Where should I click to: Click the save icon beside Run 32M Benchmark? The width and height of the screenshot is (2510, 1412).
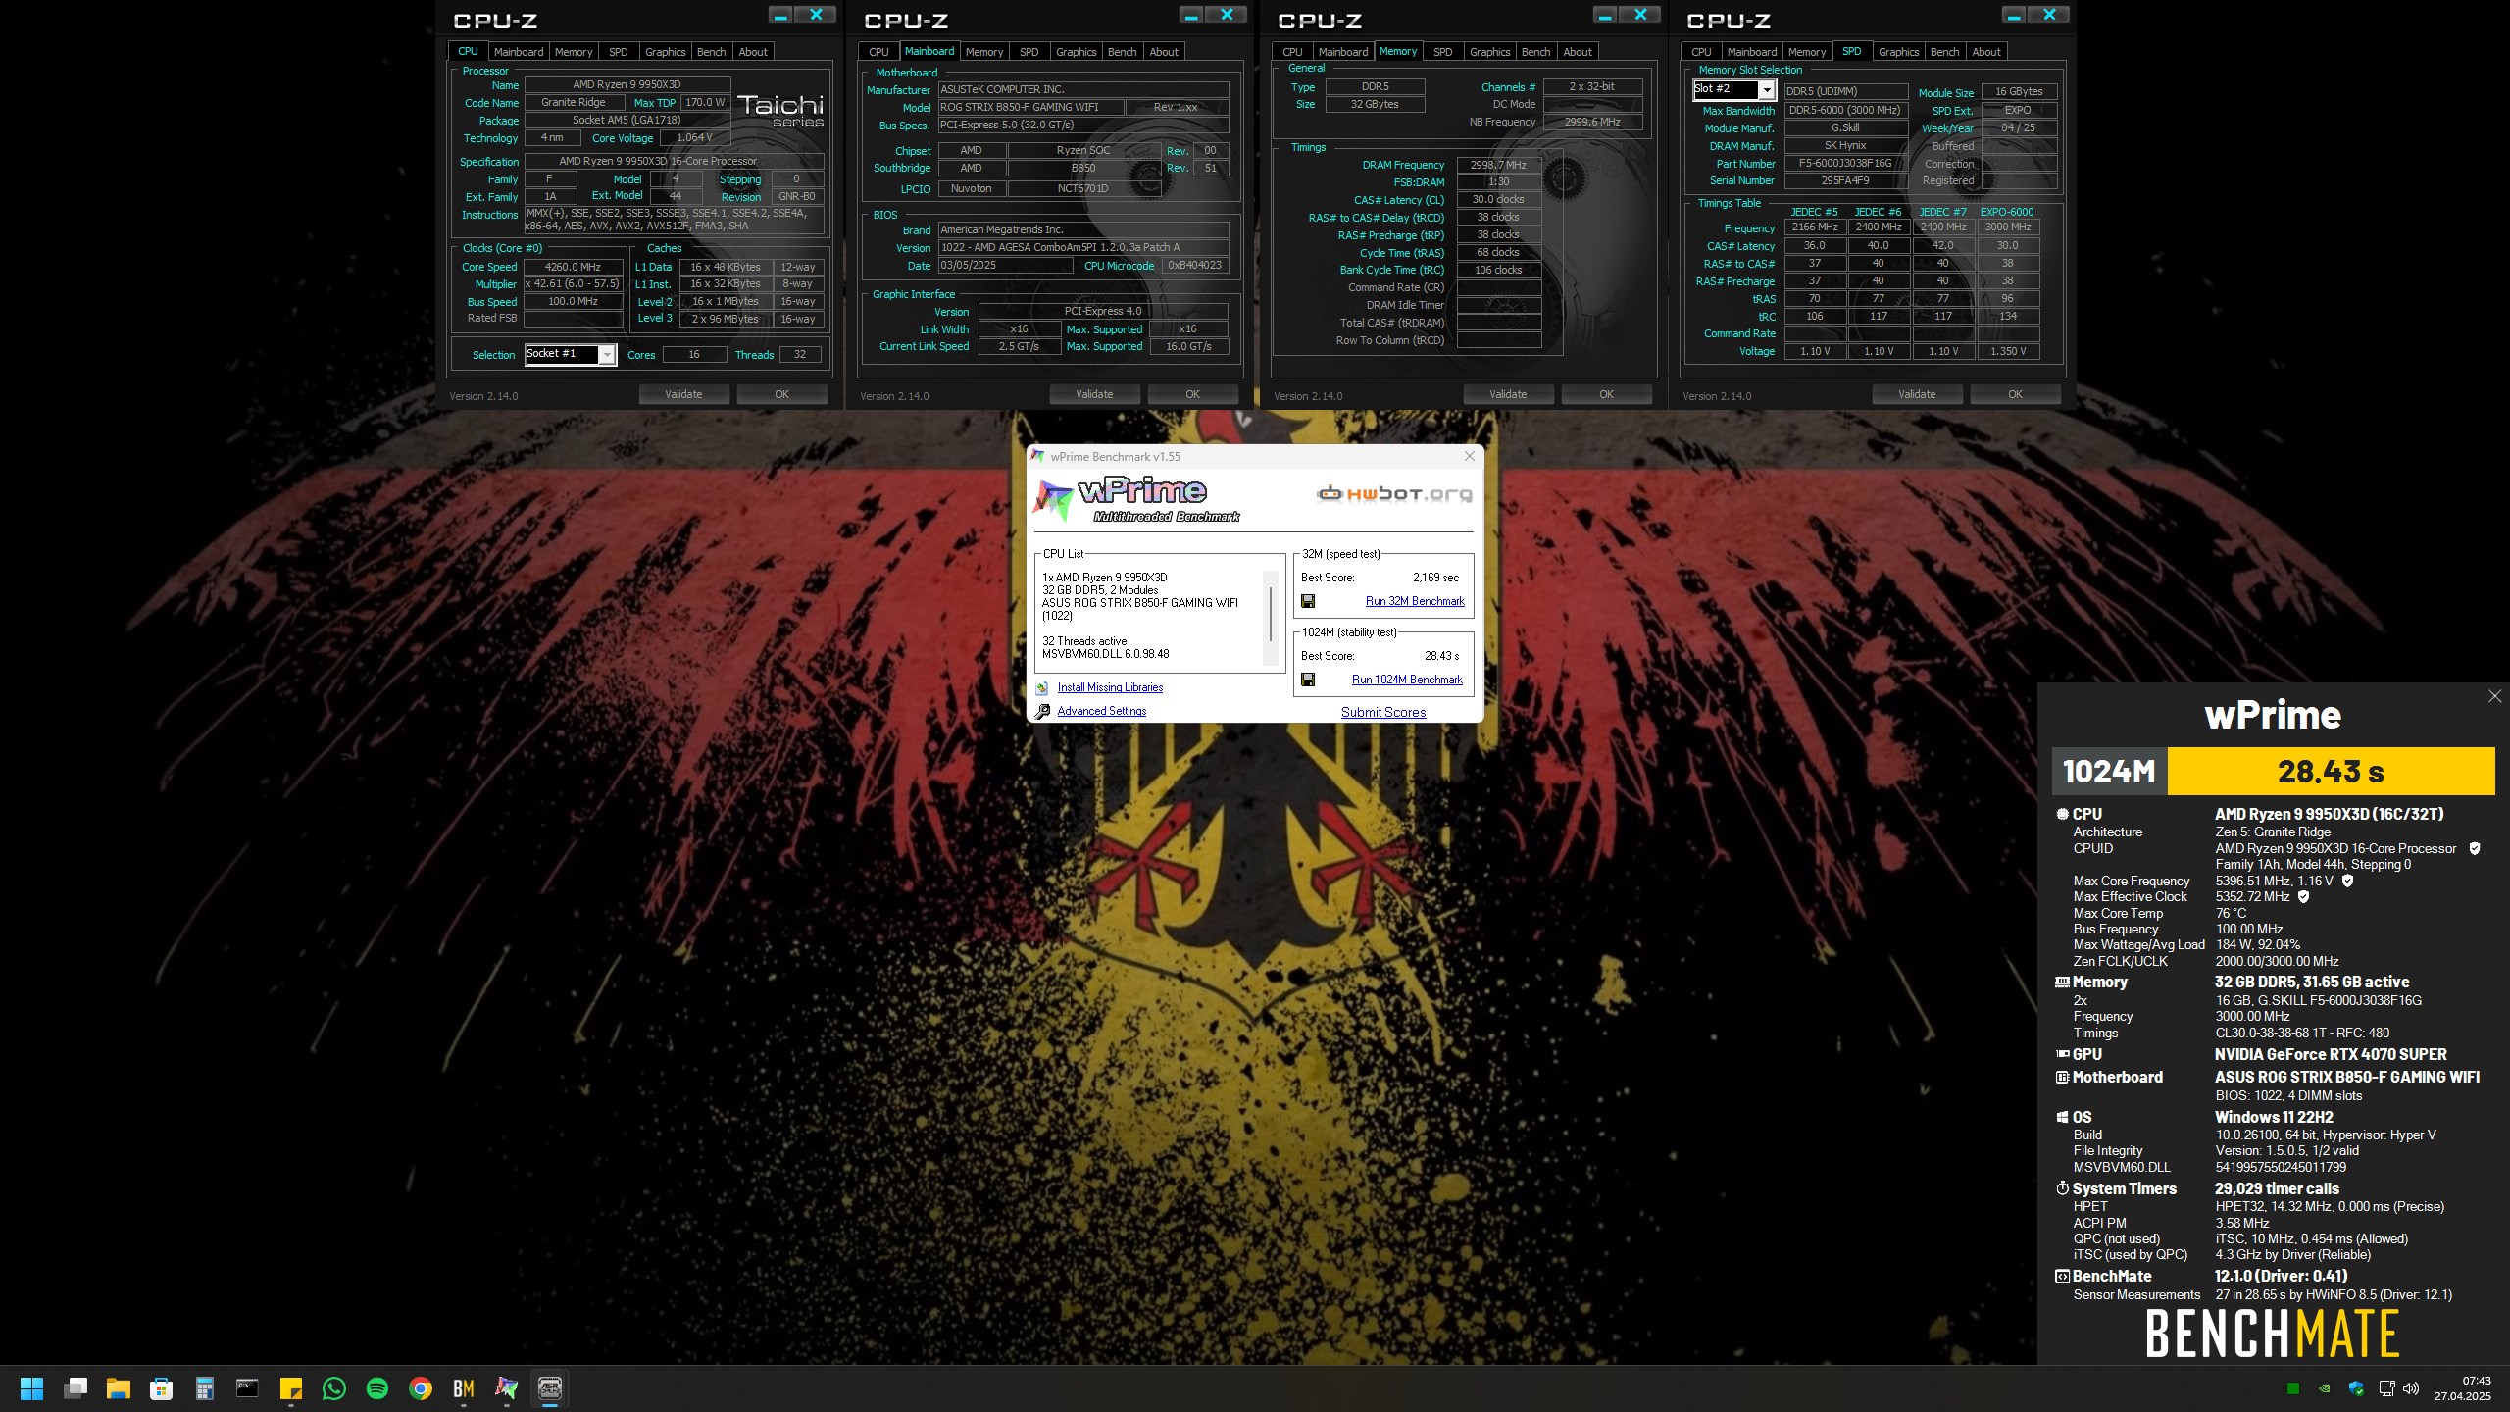[x=1308, y=601]
